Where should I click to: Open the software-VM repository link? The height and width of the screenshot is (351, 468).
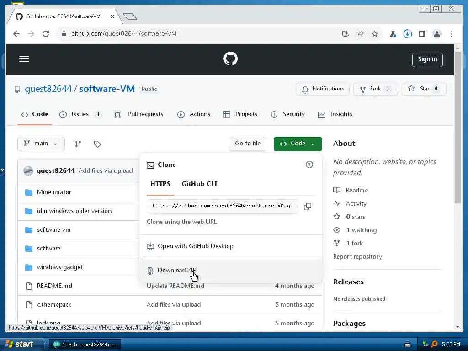coord(107,89)
